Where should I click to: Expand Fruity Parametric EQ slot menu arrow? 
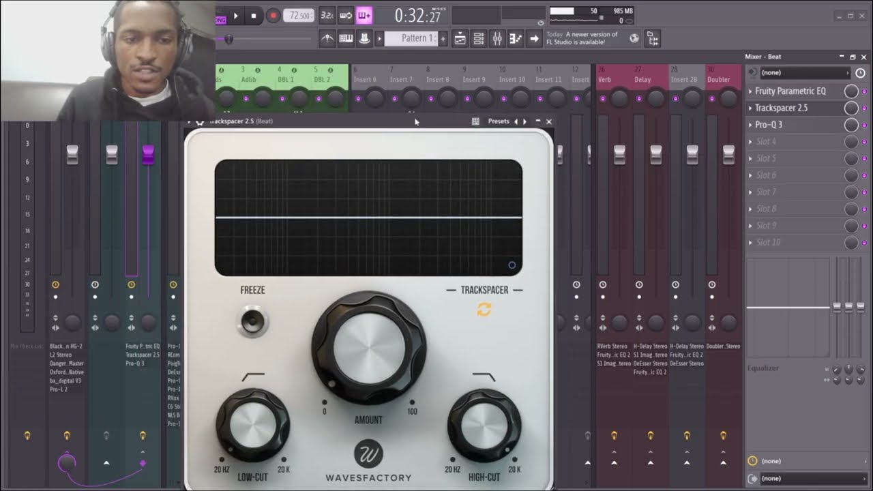tap(751, 91)
